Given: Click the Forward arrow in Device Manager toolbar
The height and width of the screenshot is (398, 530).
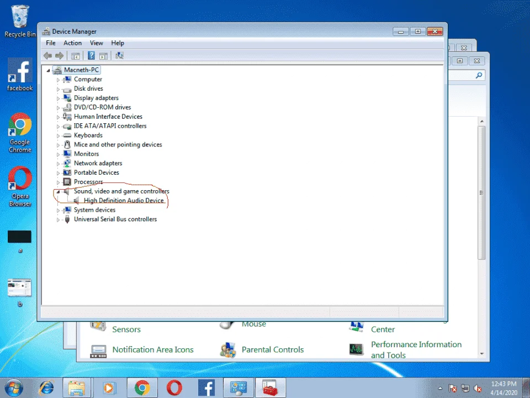Looking at the screenshot, I should [x=59, y=55].
